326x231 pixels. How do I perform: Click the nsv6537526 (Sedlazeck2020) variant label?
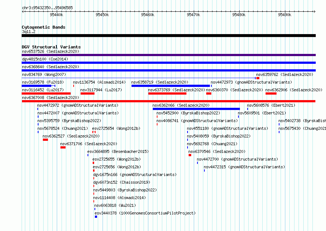coord(51,51)
